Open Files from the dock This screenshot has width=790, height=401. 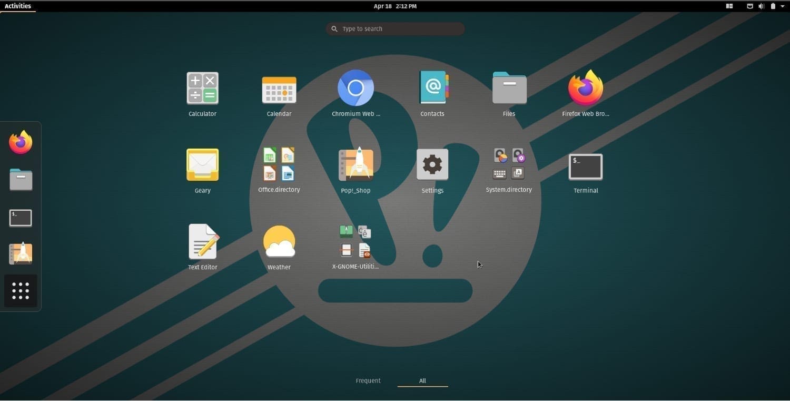tap(20, 180)
